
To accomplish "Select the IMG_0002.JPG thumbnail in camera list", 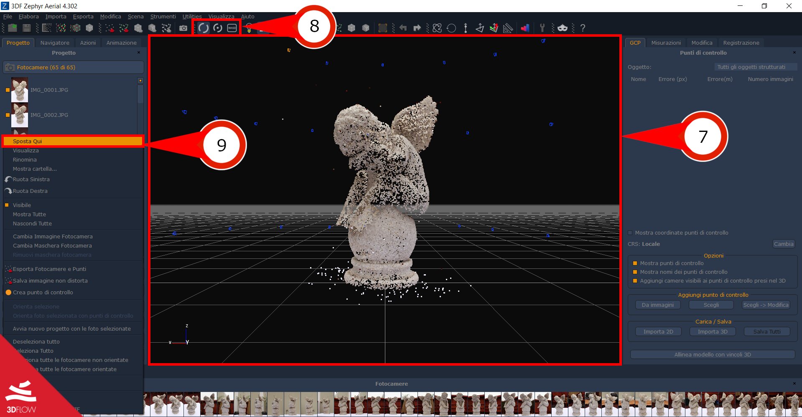I will point(20,115).
